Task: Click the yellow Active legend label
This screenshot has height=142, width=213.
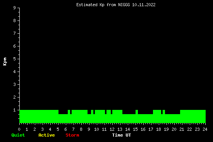Action: (46, 135)
